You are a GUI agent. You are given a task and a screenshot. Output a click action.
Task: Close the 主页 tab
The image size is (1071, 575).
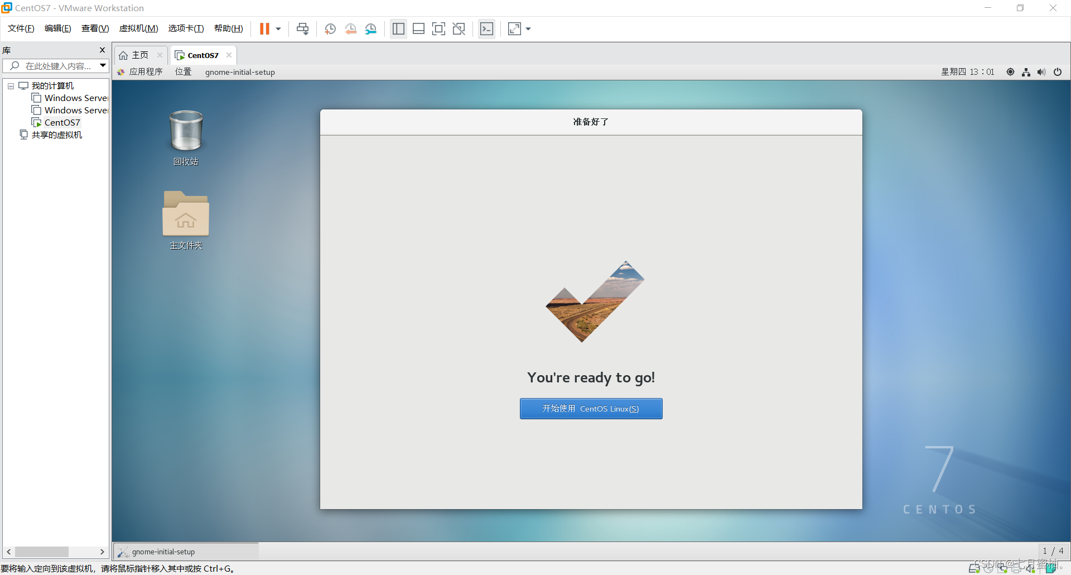click(160, 55)
